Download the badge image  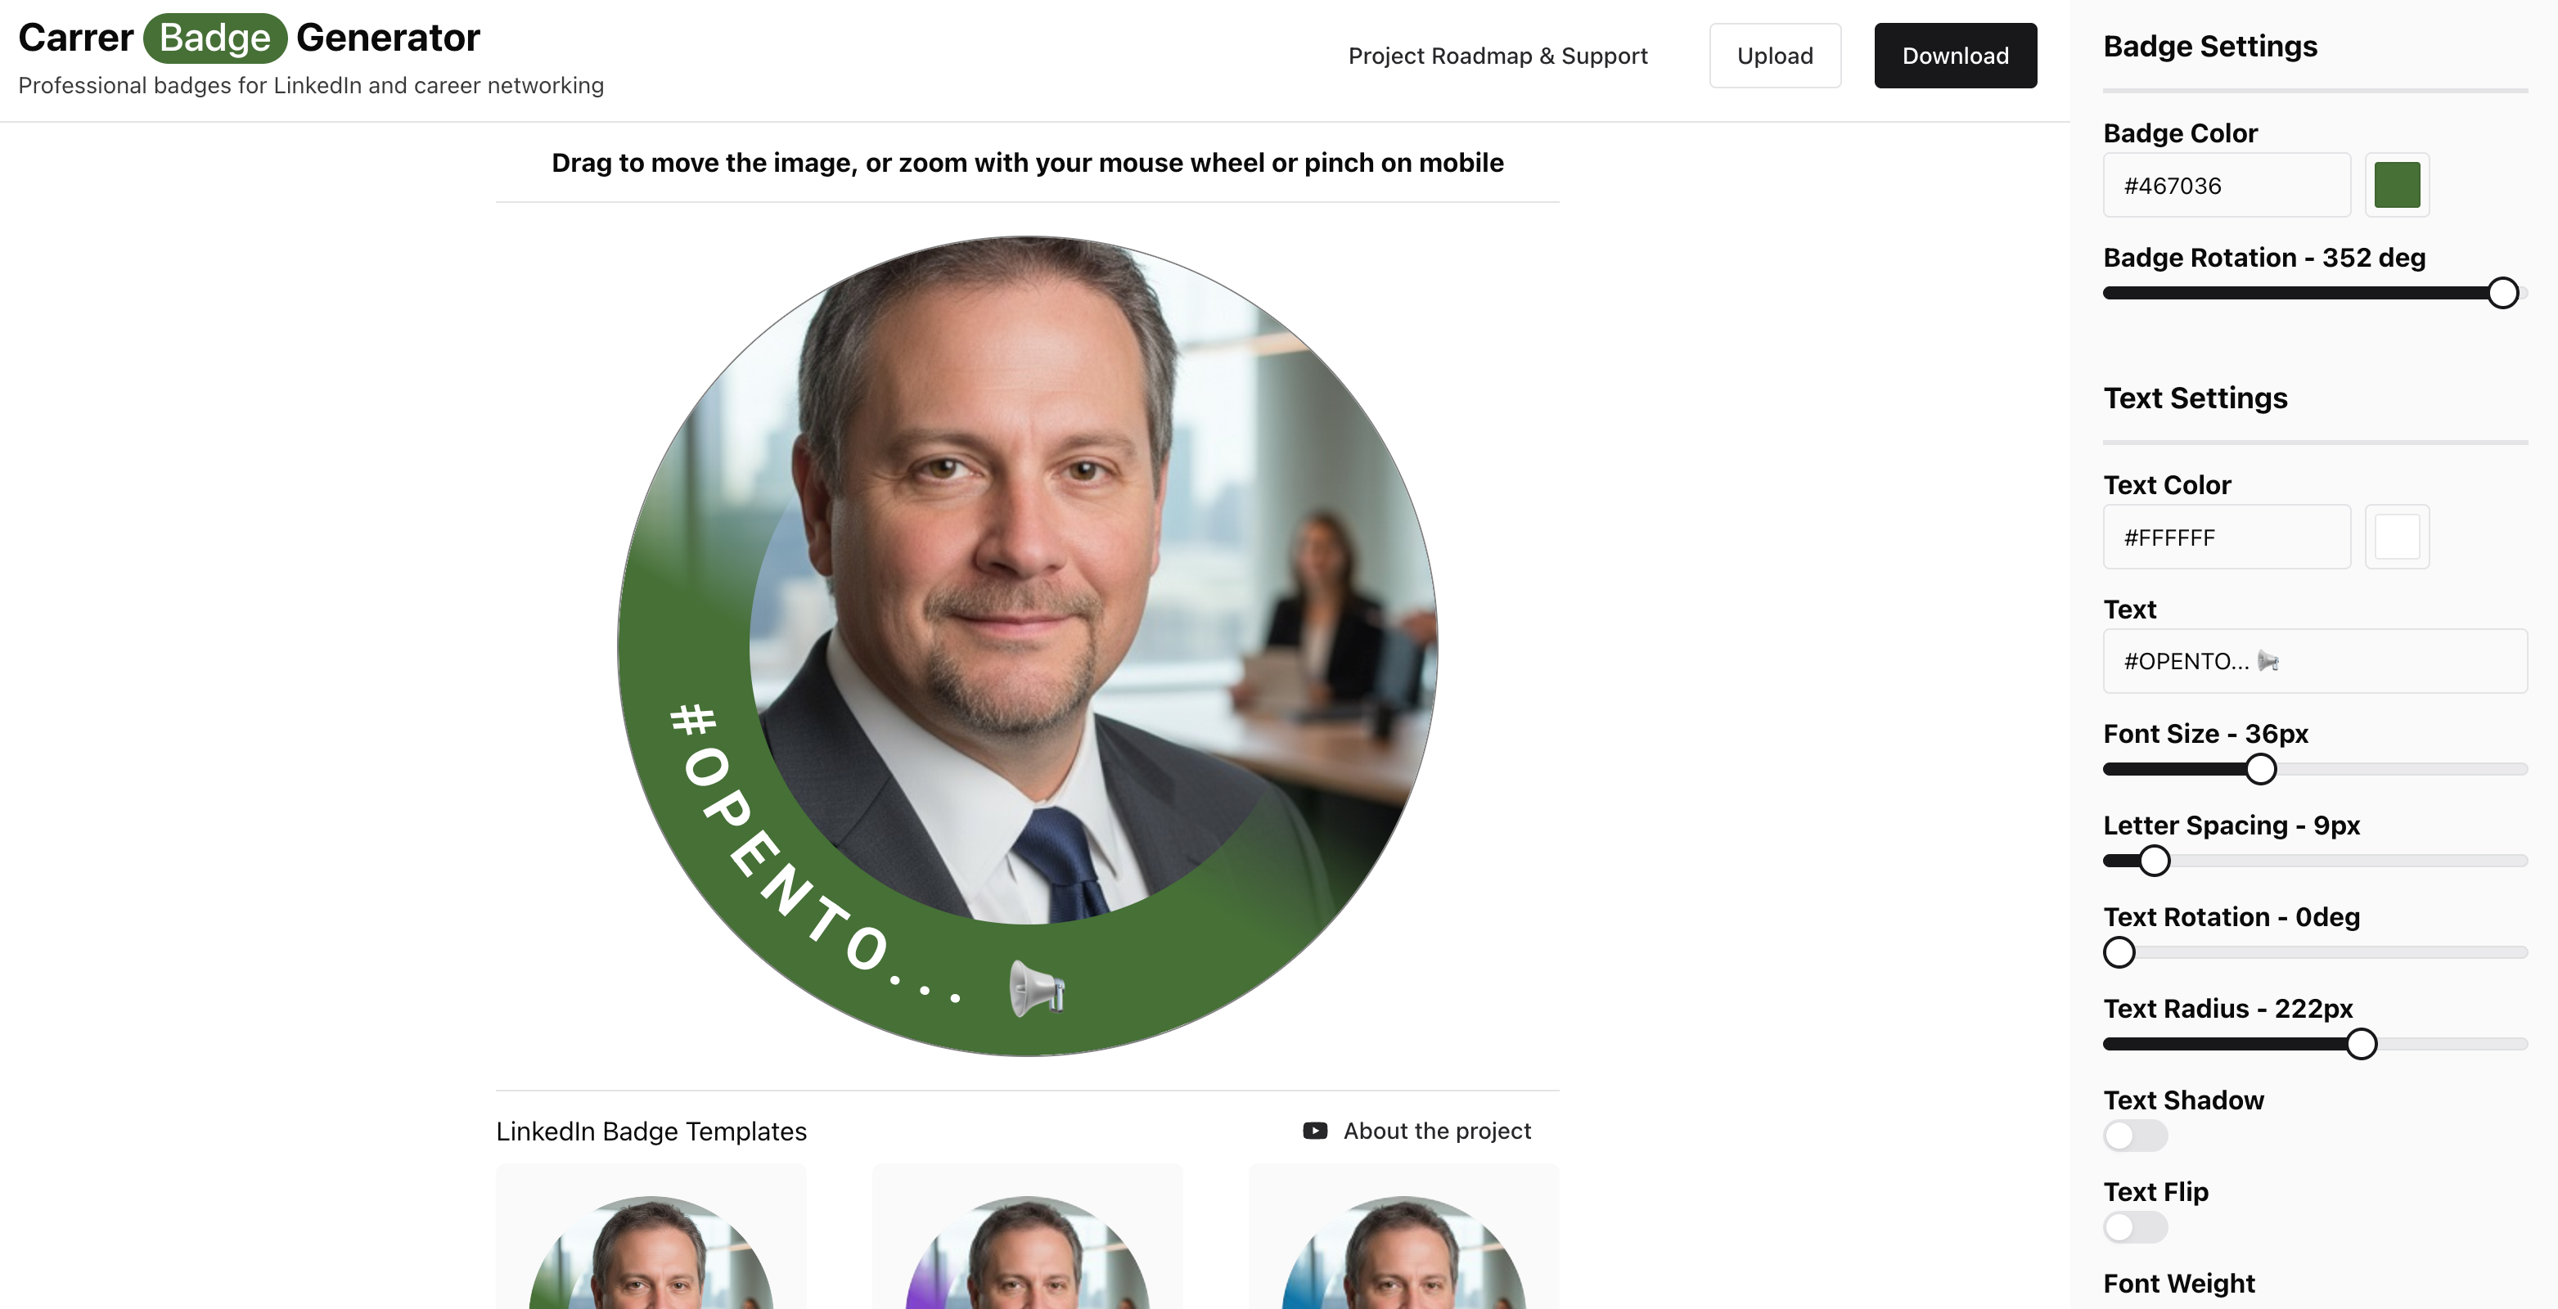(1954, 56)
